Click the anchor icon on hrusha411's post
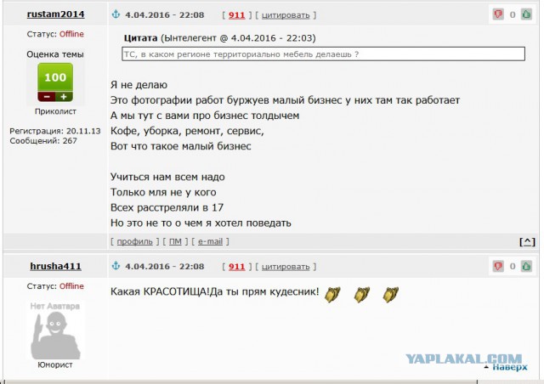This screenshot has width=544, height=384. 116,266
